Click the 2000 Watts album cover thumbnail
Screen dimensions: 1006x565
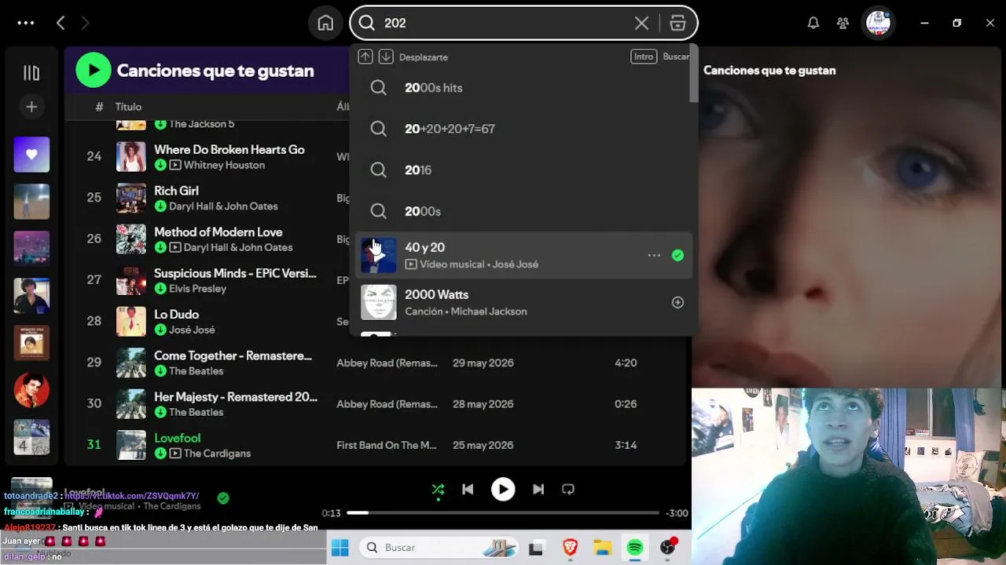pyautogui.click(x=379, y=303)
